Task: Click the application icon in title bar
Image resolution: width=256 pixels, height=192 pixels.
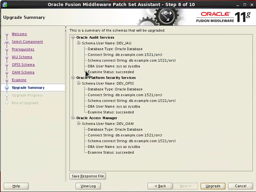Action: click(5, 5)
